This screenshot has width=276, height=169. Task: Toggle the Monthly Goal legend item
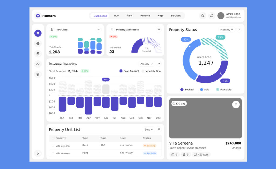point(151,71)
